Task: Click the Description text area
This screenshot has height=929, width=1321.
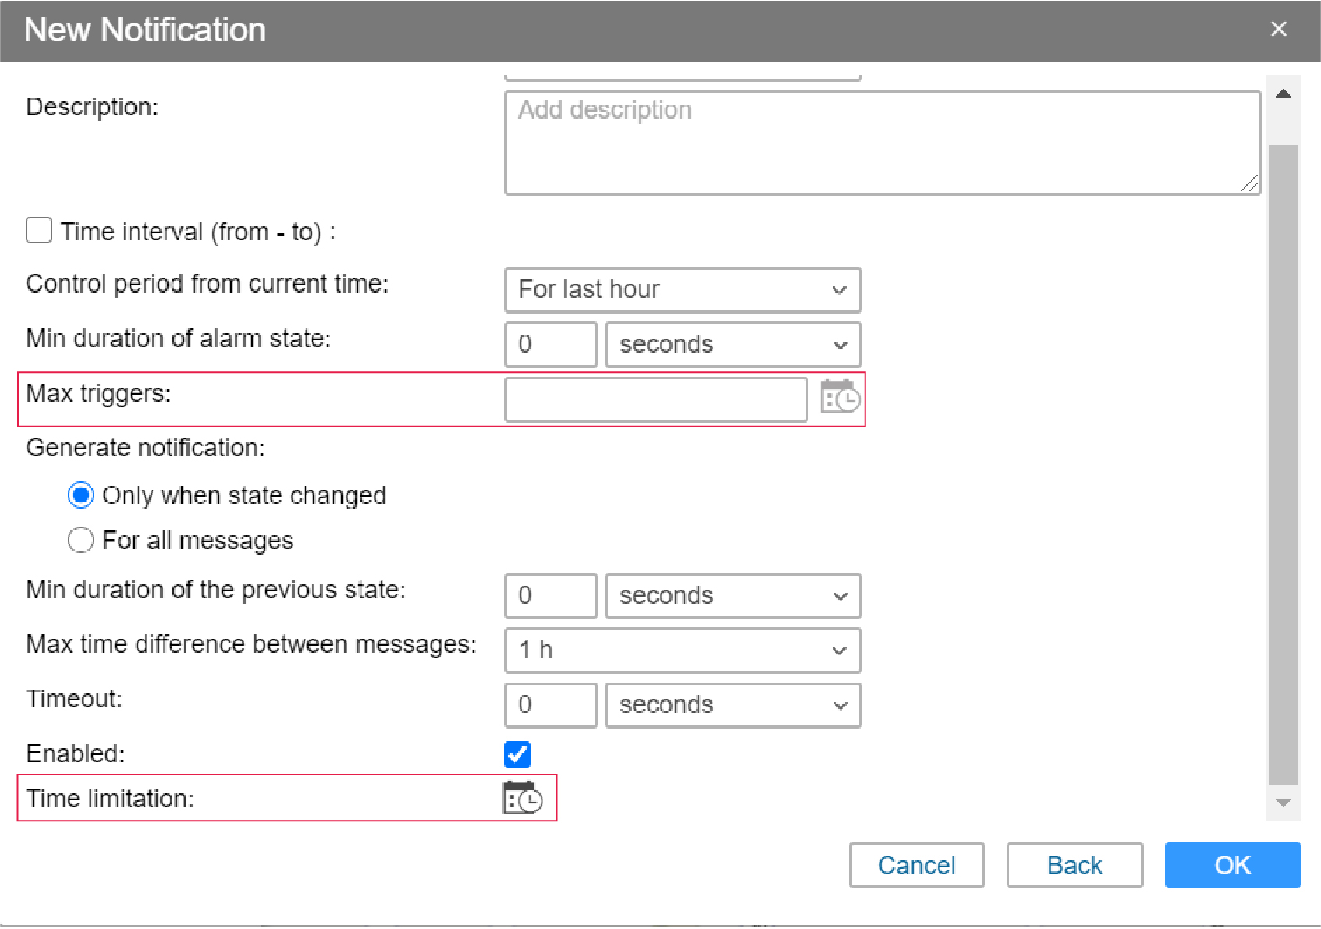Action: coord(882,144)
